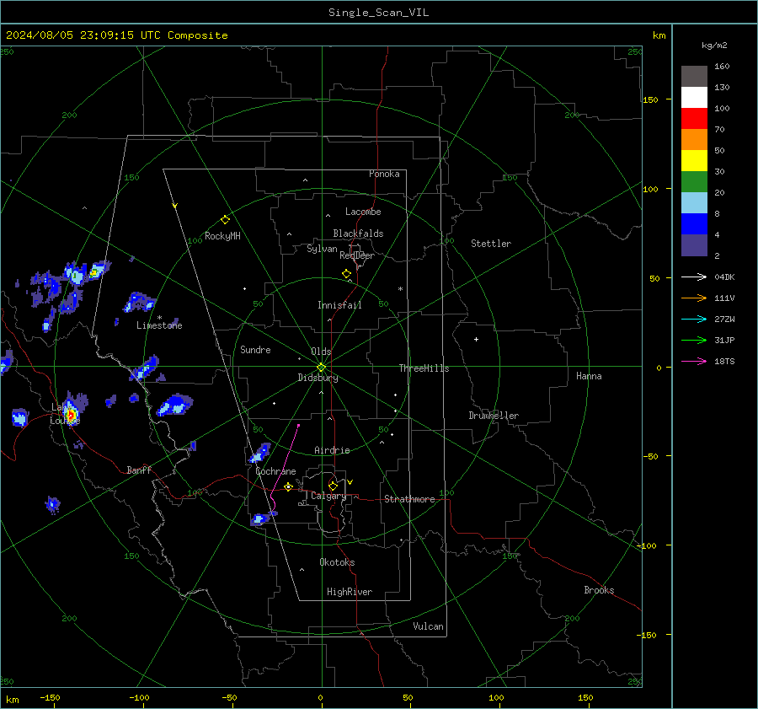Click the yellow diamond marker near RockyMH
The width and height of the screenshot is (758, 709).
[225, 220]
